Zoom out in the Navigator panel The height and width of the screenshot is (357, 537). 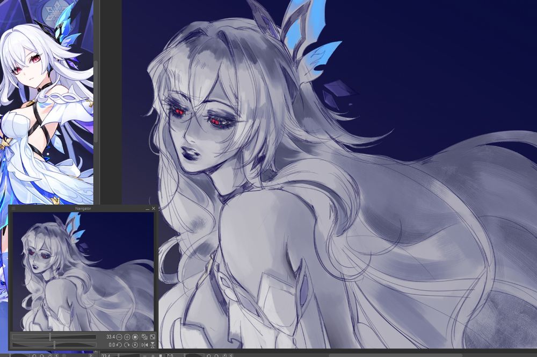click(119, 337)
